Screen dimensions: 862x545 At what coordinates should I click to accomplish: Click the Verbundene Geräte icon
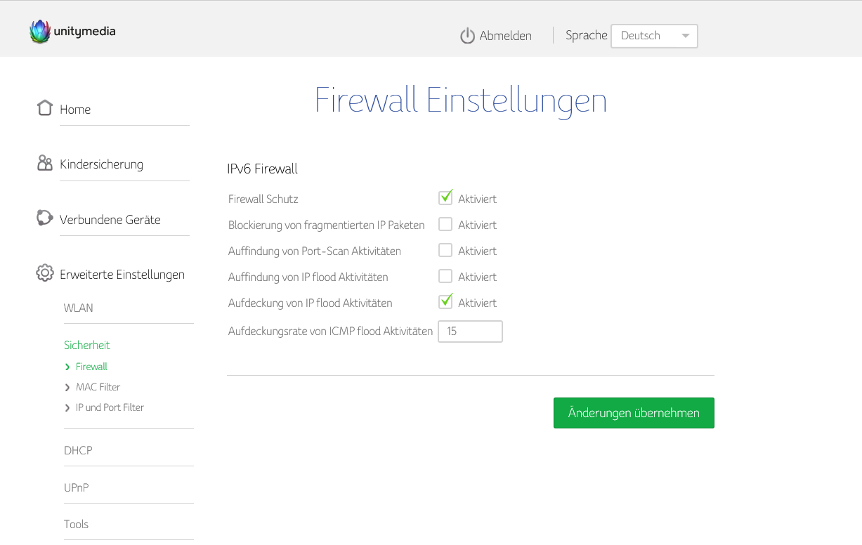(45, 218)
